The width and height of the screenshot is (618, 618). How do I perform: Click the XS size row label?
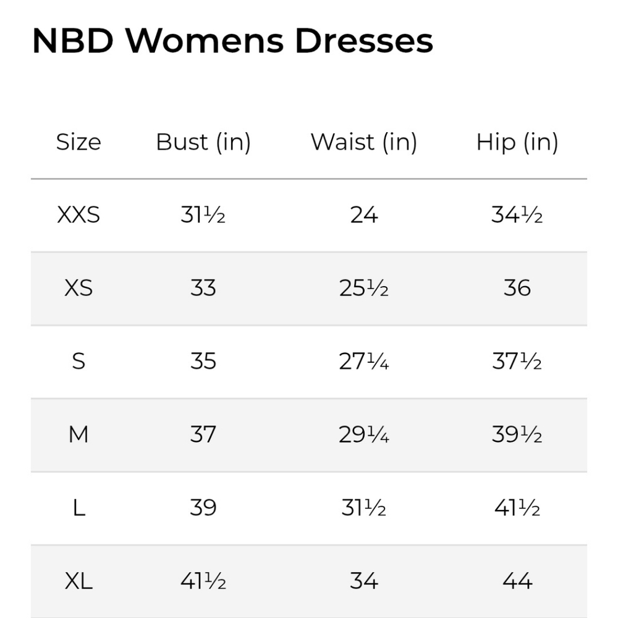click(78, 288)
